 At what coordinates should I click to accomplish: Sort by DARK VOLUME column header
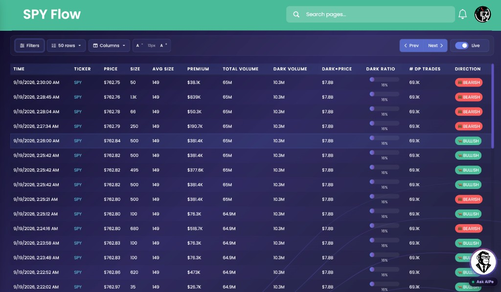tap(290, 69)
